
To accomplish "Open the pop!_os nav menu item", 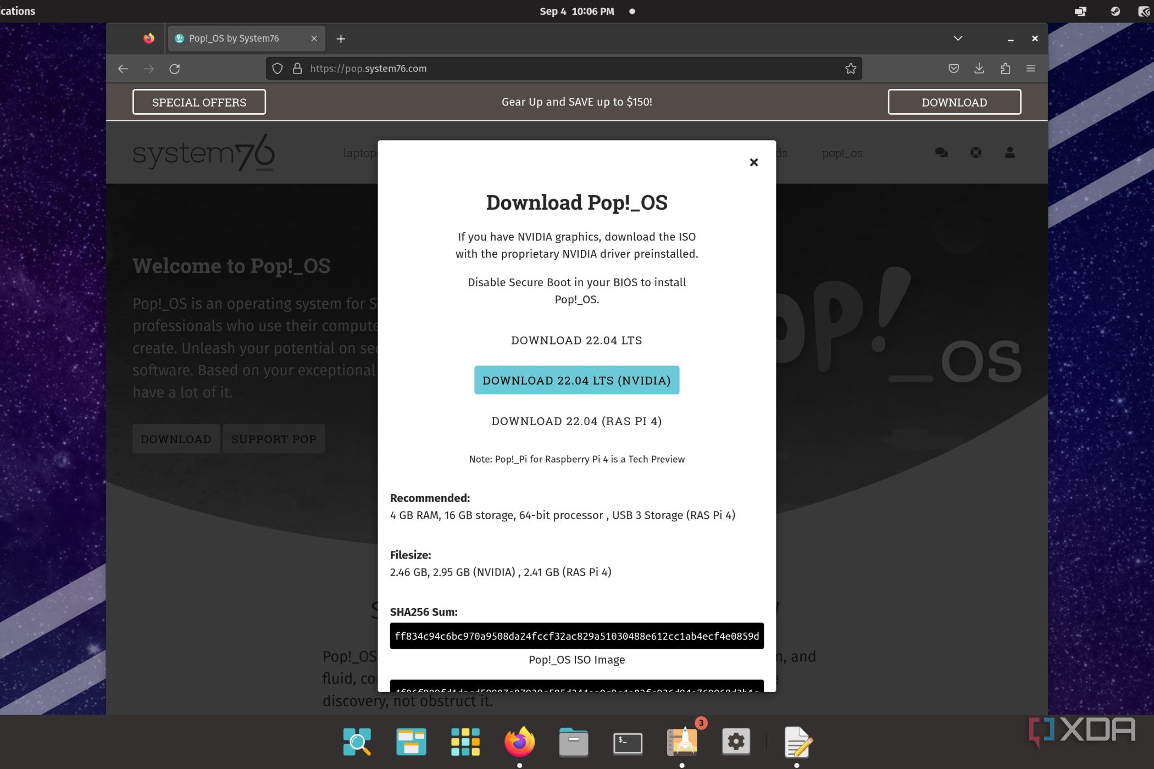I will pos(842,153).
